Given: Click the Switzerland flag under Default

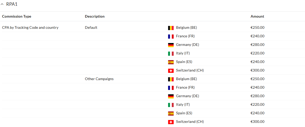Looking at the screenshot, I should [x=171, y=70].
